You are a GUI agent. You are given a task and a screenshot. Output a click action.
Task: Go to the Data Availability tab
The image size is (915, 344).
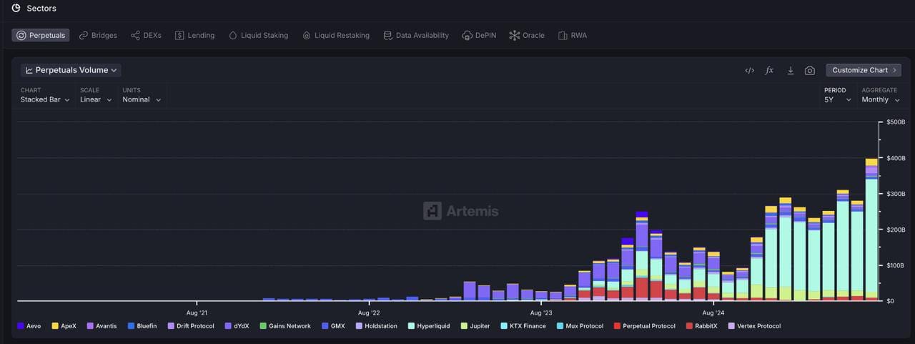416,35
